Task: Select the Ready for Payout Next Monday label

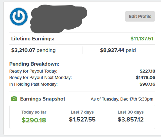Action: 40,77
